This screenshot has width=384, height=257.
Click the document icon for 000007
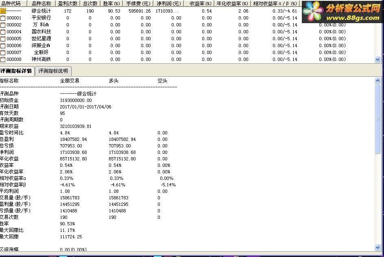[x=3, y=52]
